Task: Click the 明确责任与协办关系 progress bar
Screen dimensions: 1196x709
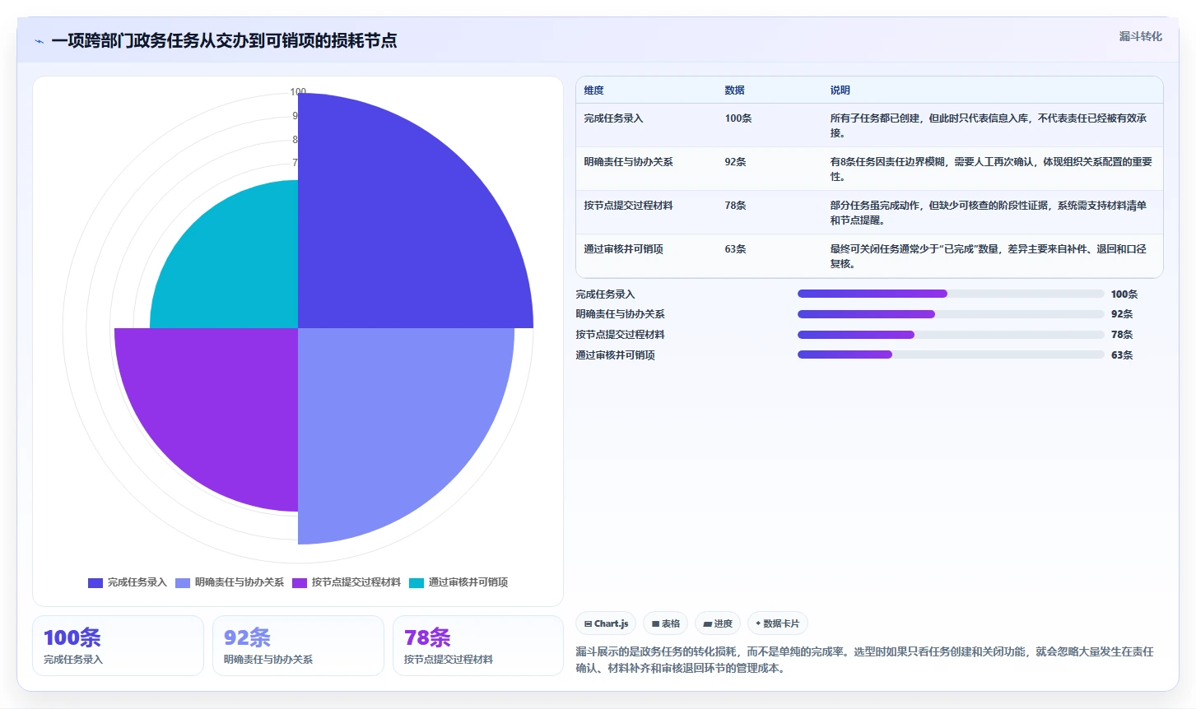Action: (x=951, y=314)
